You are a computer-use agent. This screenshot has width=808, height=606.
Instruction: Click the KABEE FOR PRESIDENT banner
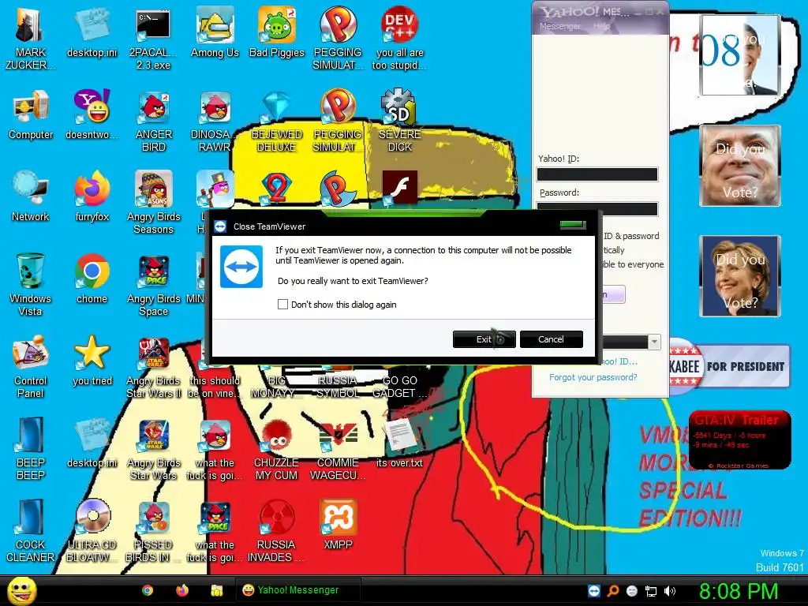point(729,366)
